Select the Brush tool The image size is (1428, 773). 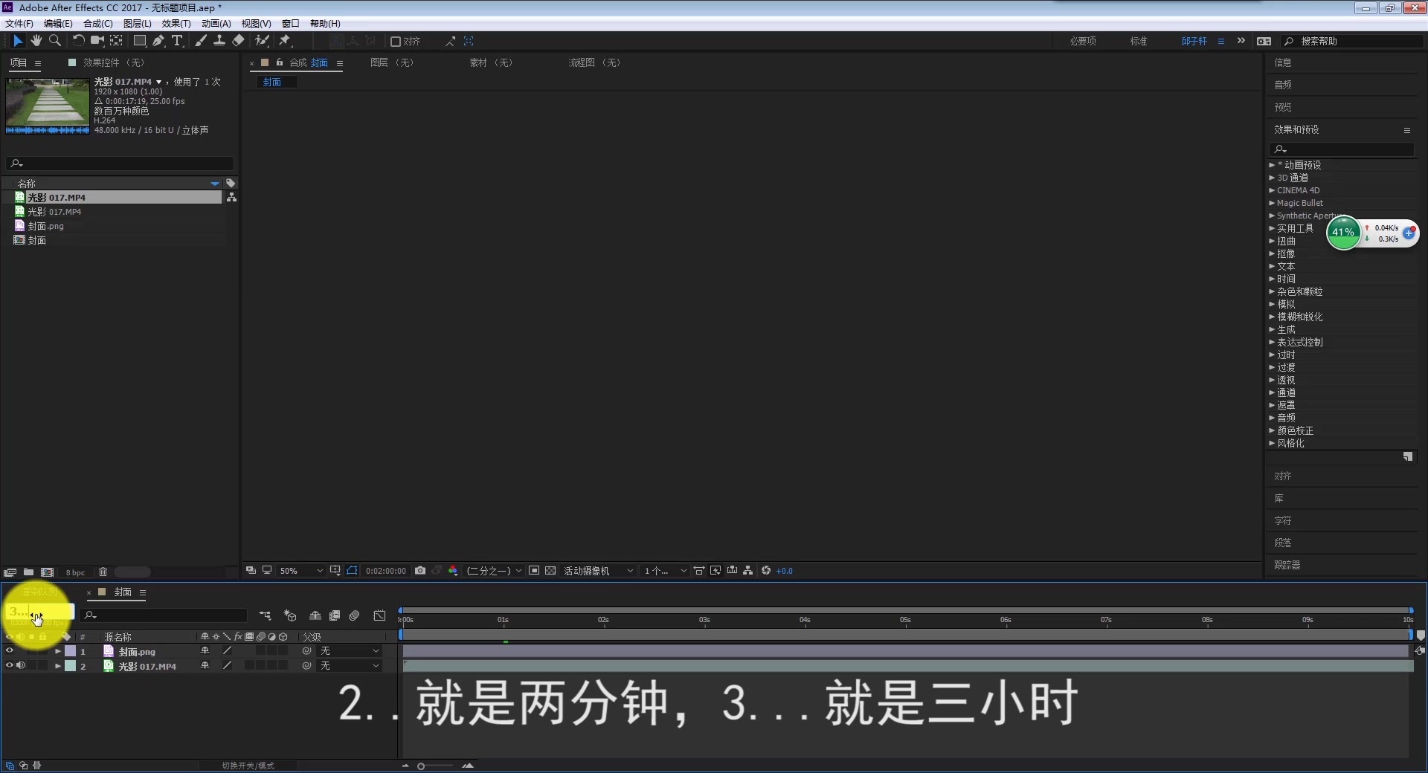pos(201,41)
